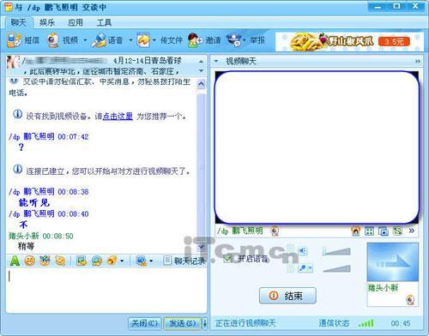Follow the 点击这里 link
Screen dimensions: 429x336
(x=118, y=116)
